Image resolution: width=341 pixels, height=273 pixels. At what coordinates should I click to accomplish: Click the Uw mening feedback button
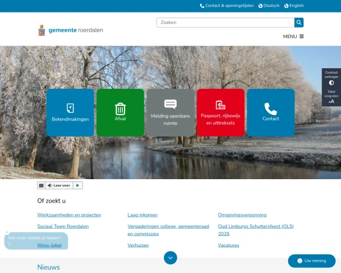[x=311, y=260]
